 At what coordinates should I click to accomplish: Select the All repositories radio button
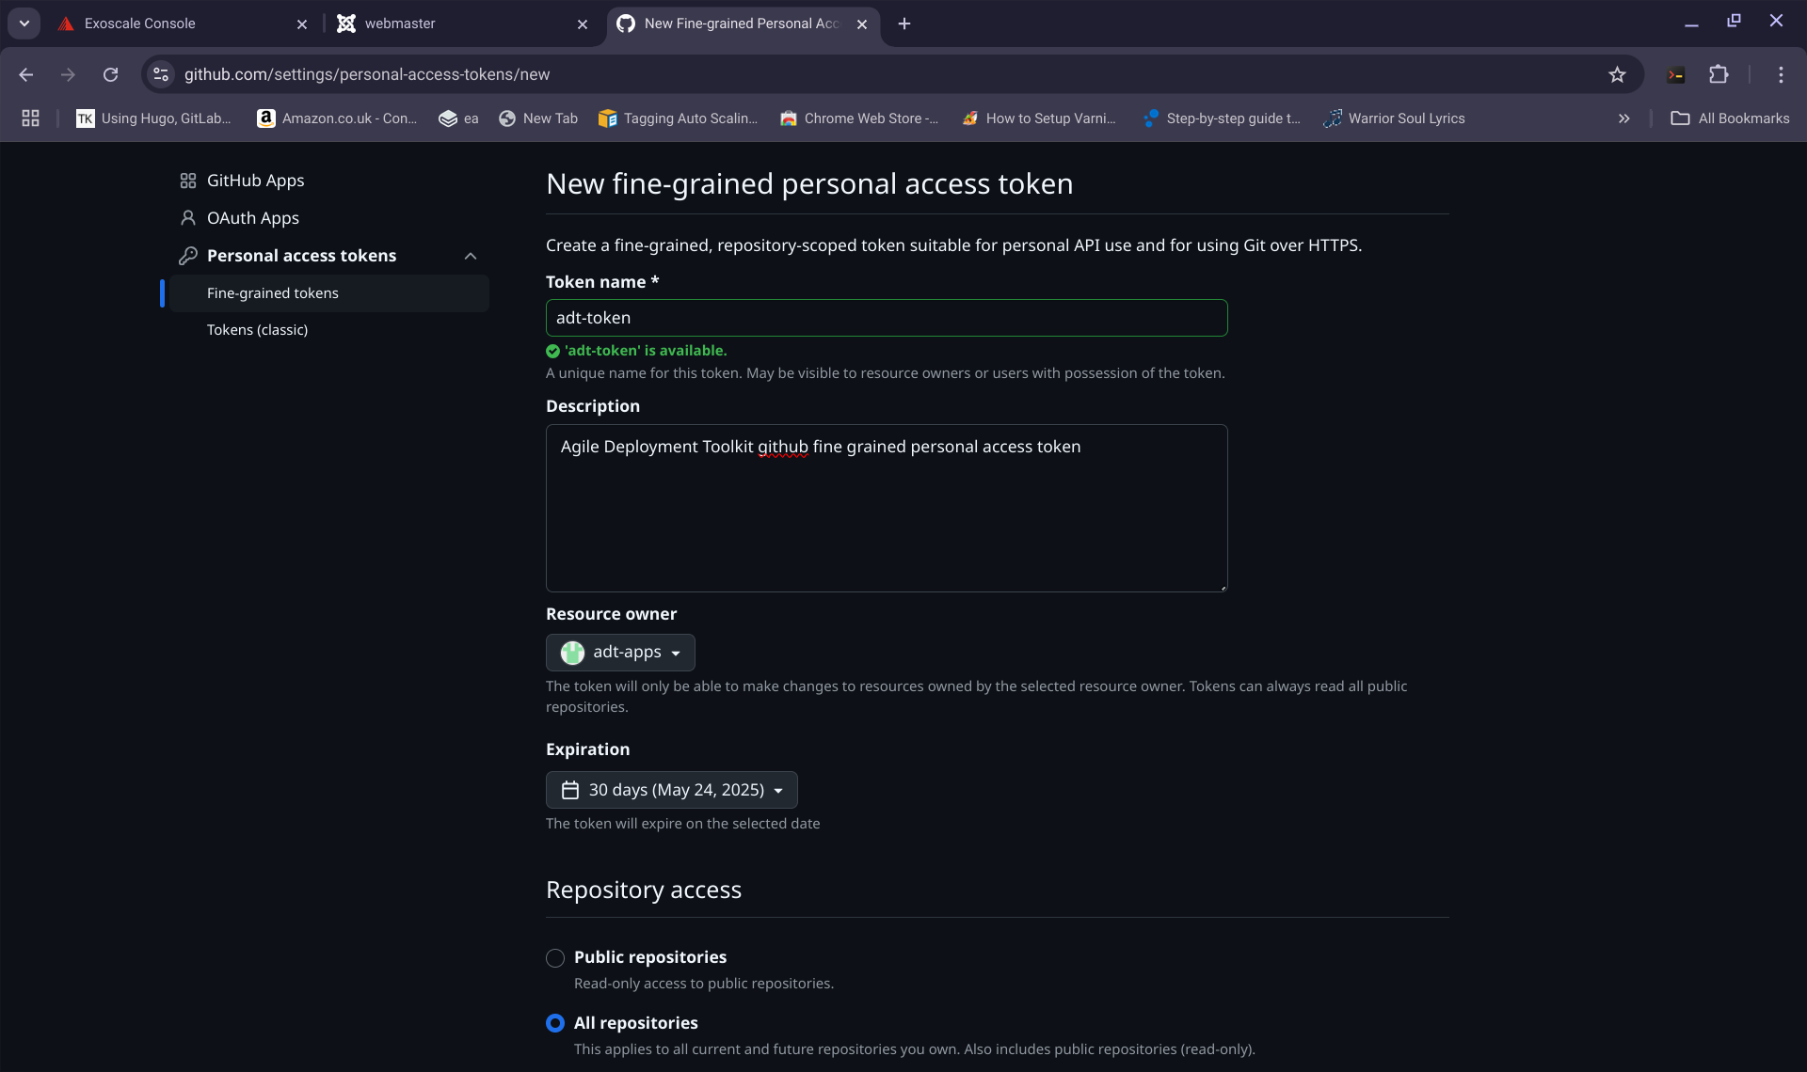[555, 1023]
